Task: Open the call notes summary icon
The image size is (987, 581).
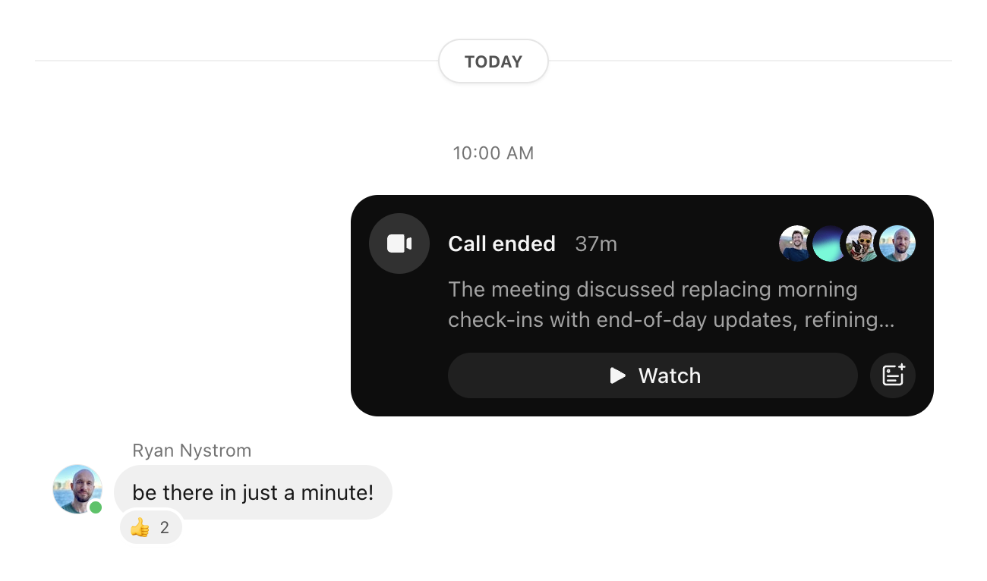Action: pos(893,375)
